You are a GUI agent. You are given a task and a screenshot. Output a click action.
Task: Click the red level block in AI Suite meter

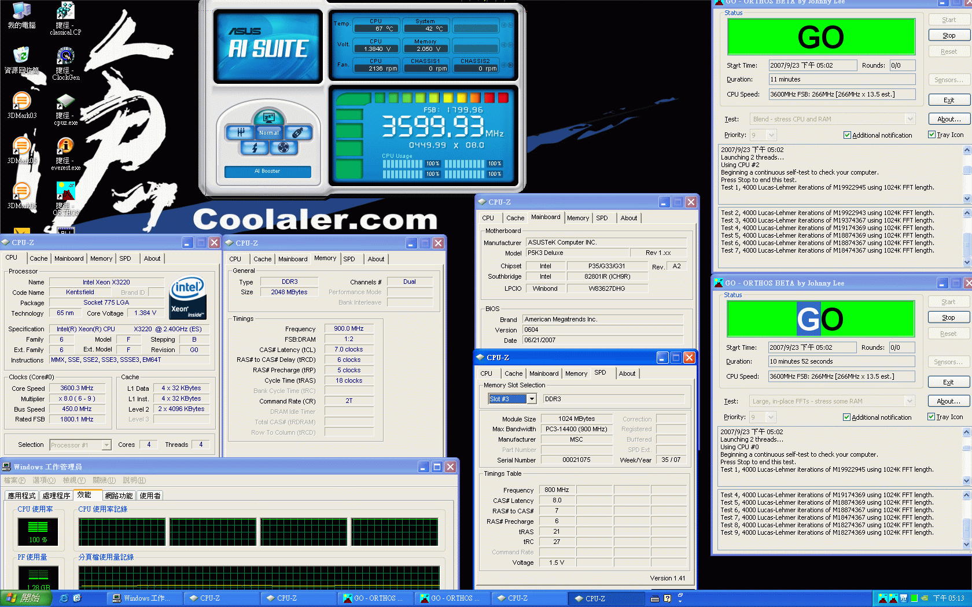point(503,98)
